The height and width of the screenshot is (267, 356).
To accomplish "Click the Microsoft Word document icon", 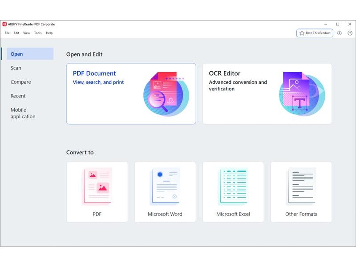I will pyautogui.click(x=165, y=186).
